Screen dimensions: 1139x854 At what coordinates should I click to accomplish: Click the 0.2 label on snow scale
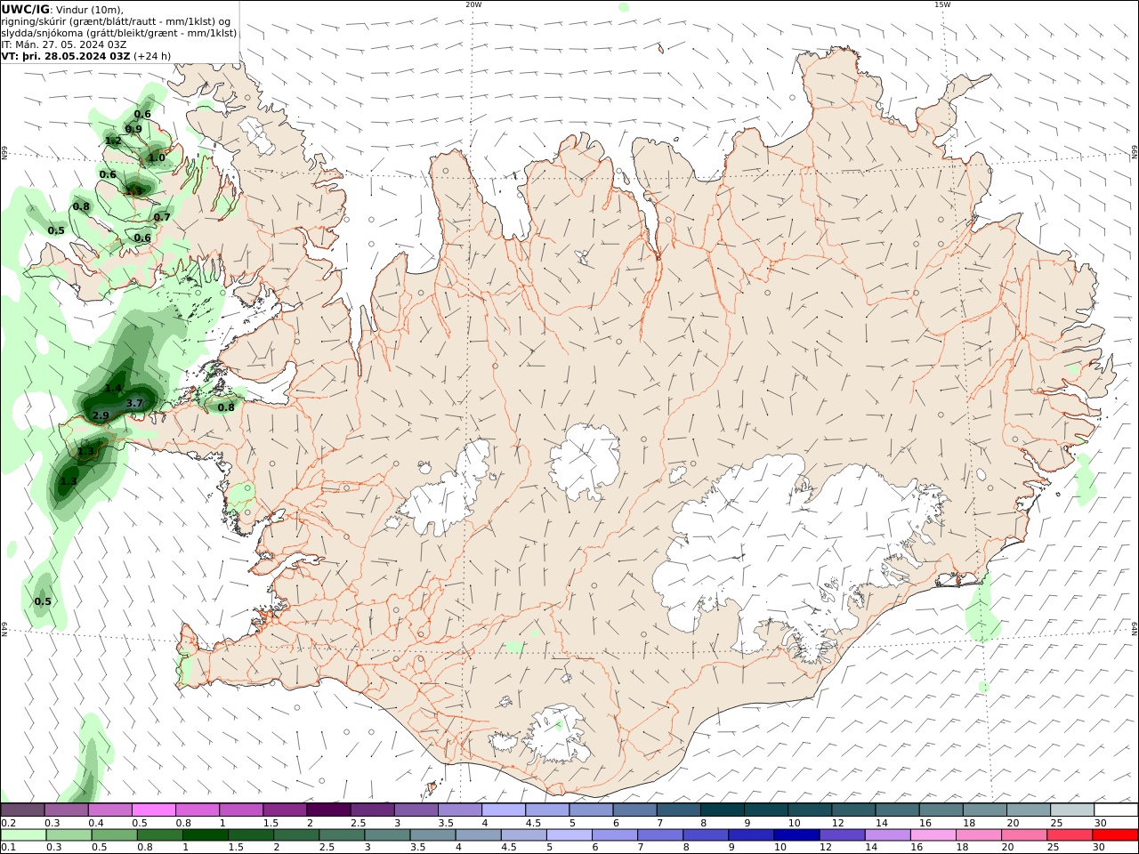pos(9,823)
